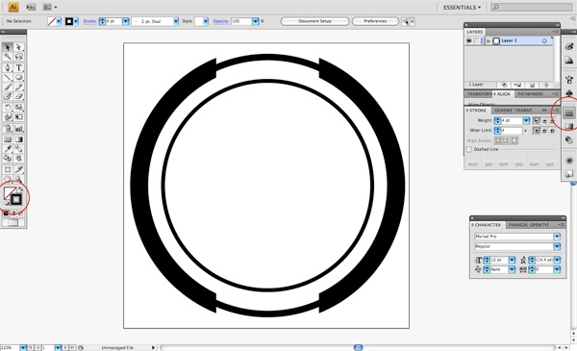Screen dimensions: 577x351
Task: Select the Artboard tool
Action: coord(8,169)
